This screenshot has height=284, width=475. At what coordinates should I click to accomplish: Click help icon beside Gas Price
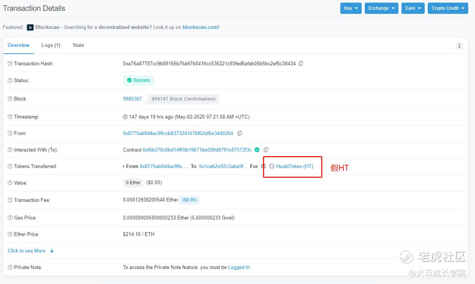tap(10, 218)
